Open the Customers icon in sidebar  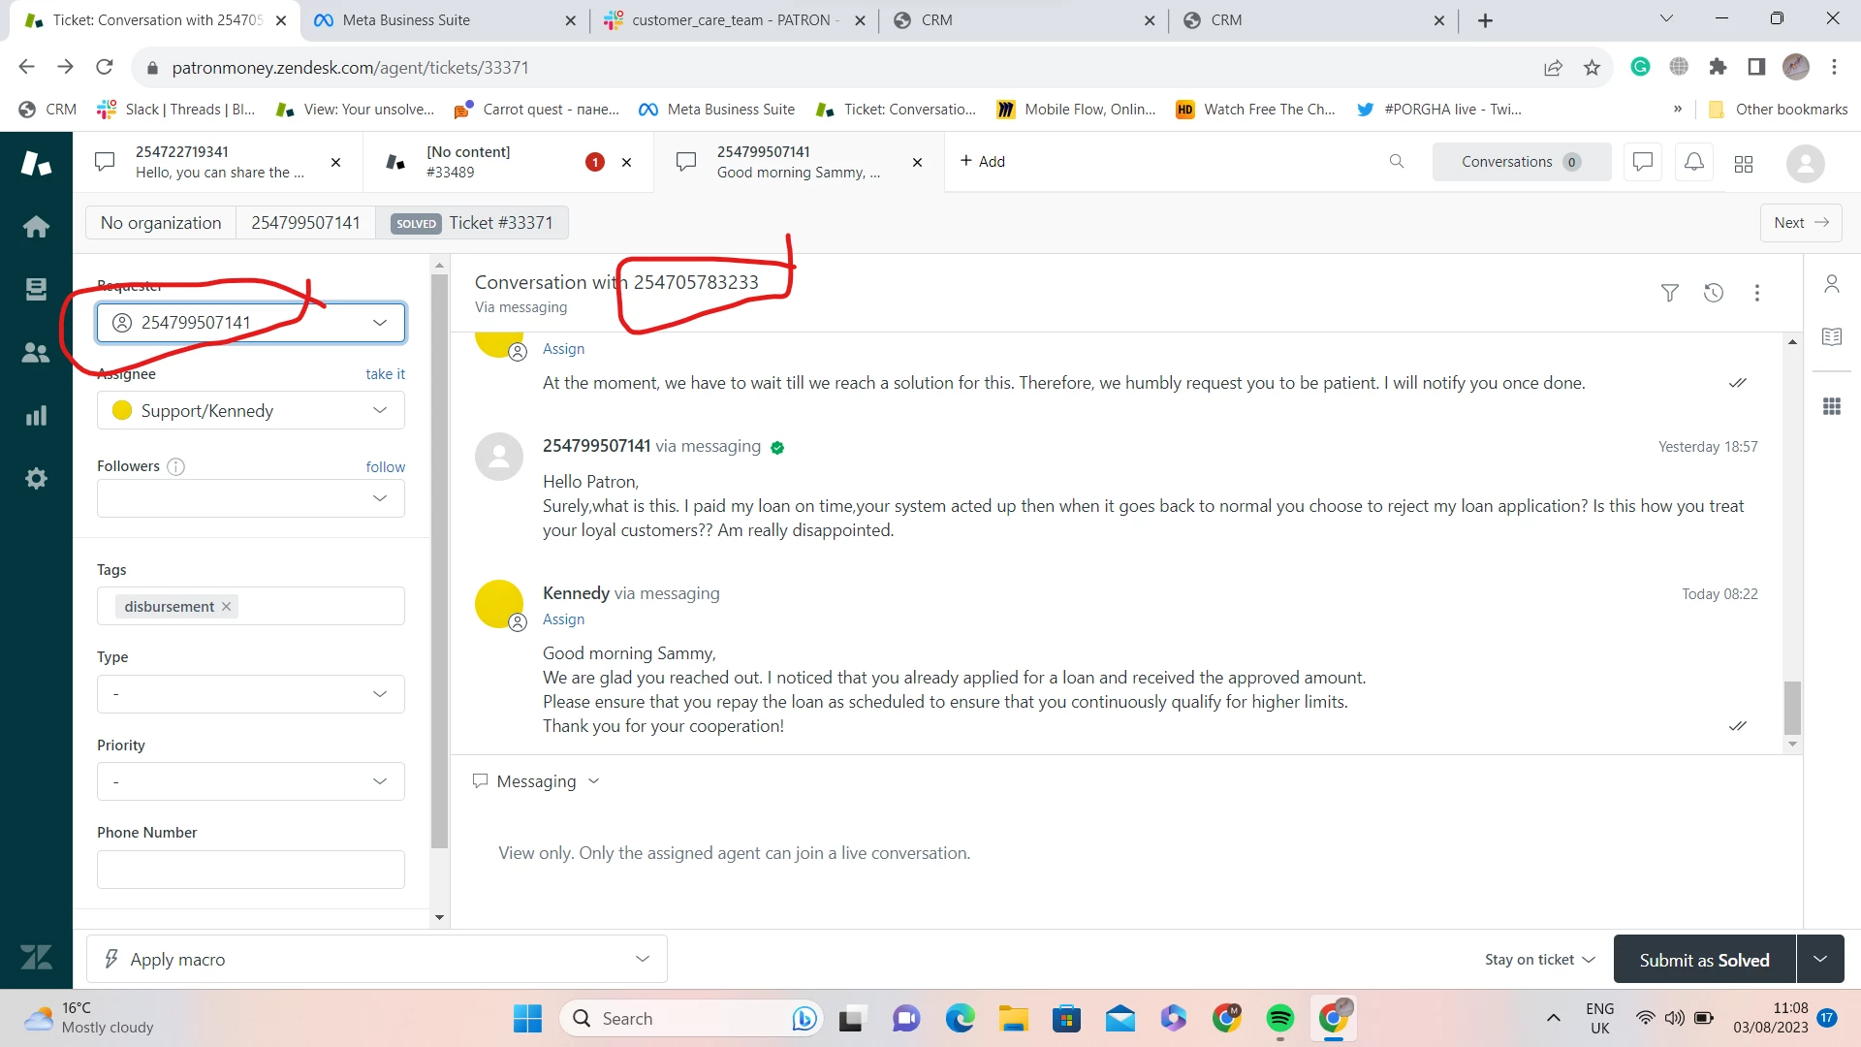pos(36,353)
